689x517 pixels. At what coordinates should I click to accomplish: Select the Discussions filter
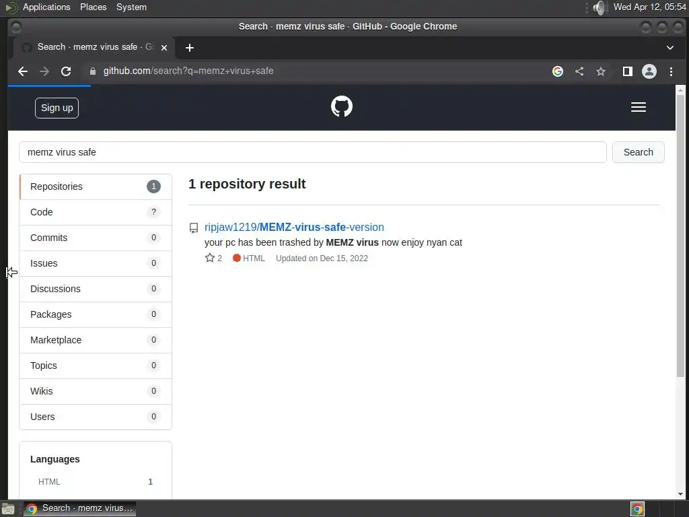pyautogui.click(x=96, y=289)
